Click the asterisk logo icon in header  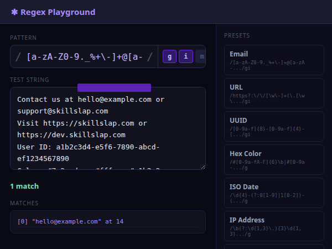14,12
